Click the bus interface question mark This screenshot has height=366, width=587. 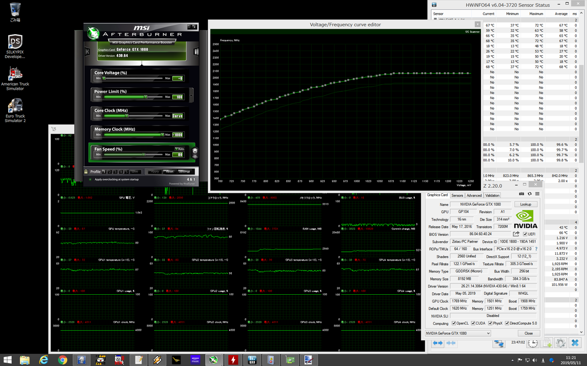pos(536,249)
